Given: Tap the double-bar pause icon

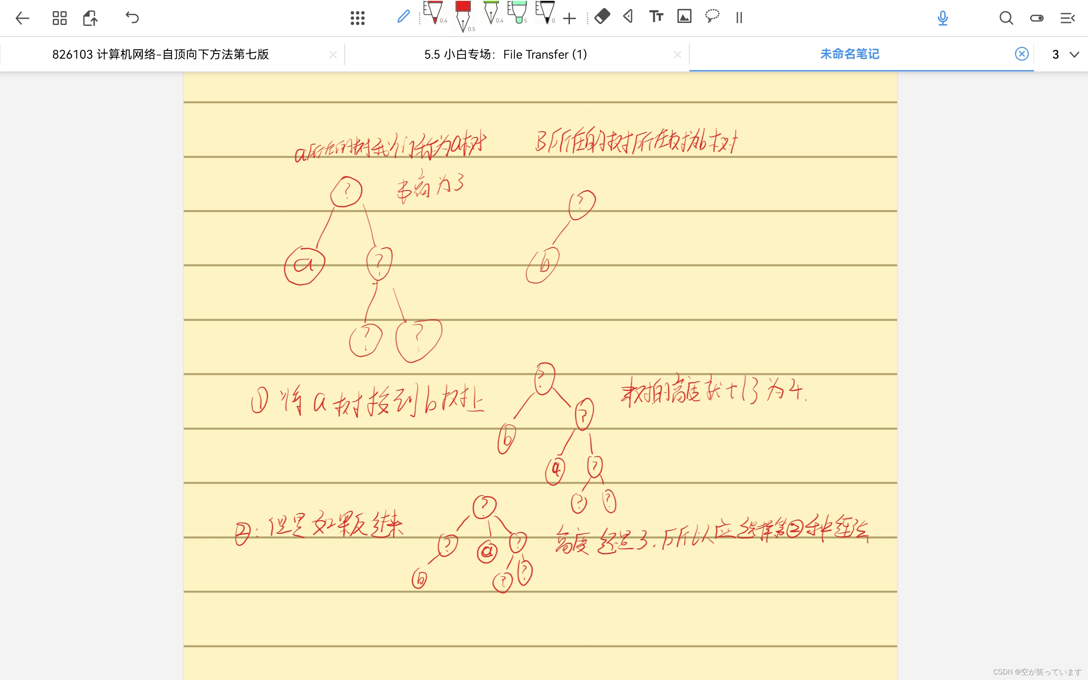Looking at the screenshot, I should 739,18.
